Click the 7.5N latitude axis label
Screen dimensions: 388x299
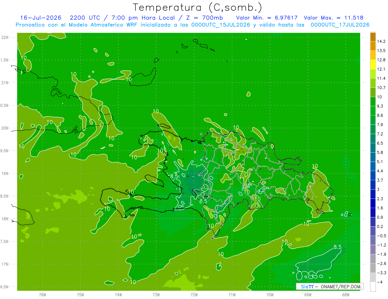click(x=5, y=241)
